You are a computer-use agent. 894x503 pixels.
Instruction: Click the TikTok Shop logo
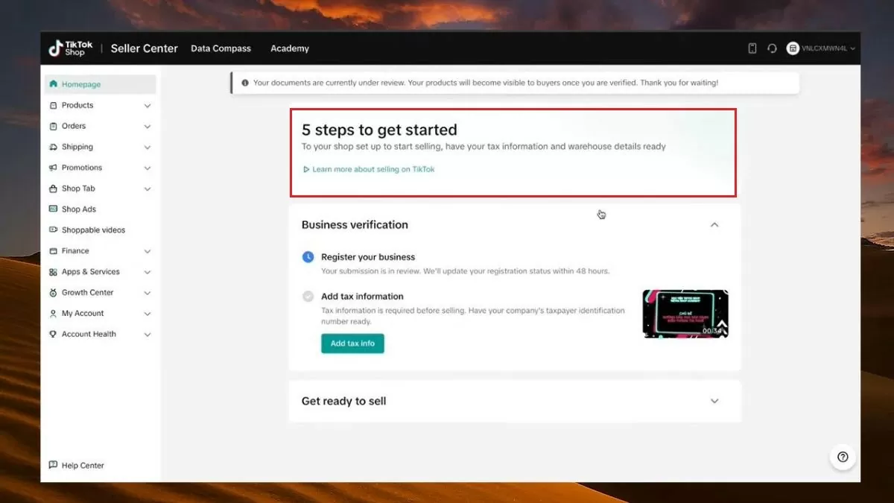point(71,48)
